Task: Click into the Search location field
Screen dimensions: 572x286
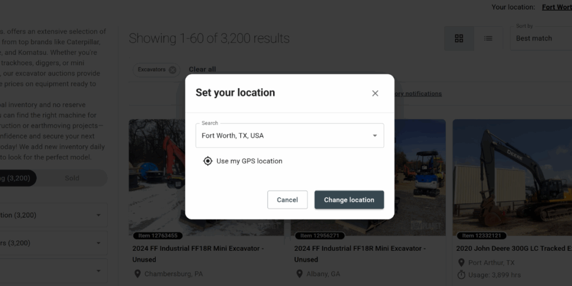Action: point(284,136)
